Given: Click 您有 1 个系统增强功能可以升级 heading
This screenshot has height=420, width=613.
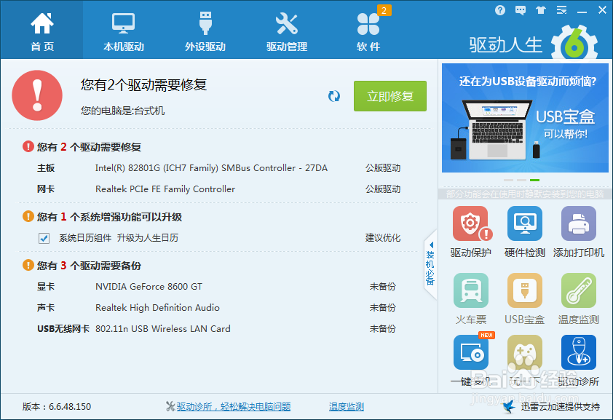Looking at the screenshot, I should point(109,217).
